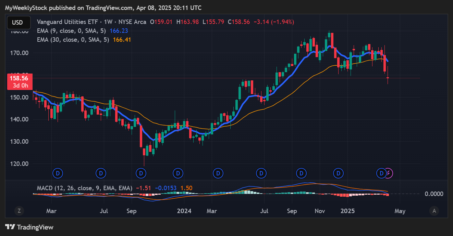
Task: Click the MACD histogram value −1.51
Action: pyautogui.click(x=143, y=188)
